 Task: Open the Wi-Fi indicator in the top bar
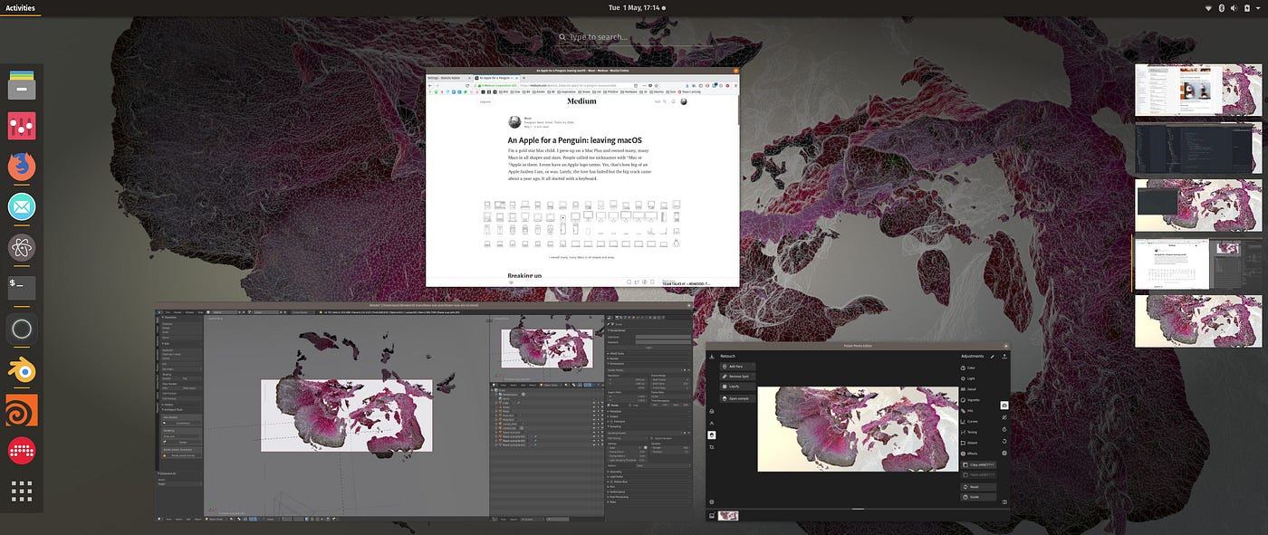tap(1208, 7)
